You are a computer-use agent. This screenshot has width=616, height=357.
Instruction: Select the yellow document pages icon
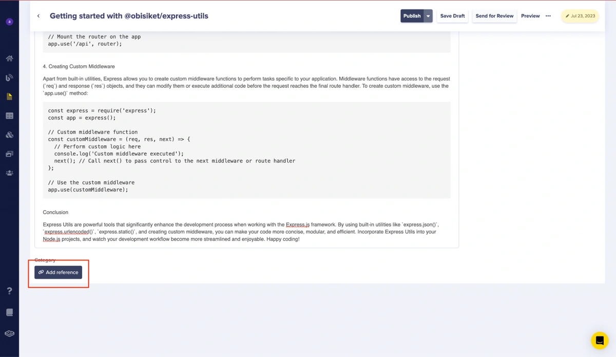(x=9, y=97)
